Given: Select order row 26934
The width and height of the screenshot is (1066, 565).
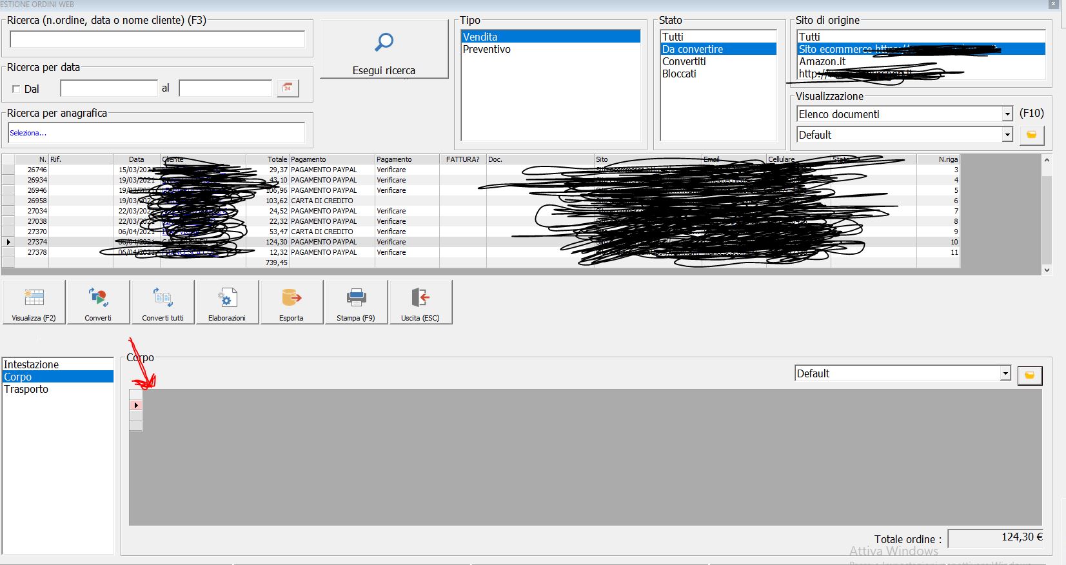Looking at the screenshot, I should click(481, 180).
